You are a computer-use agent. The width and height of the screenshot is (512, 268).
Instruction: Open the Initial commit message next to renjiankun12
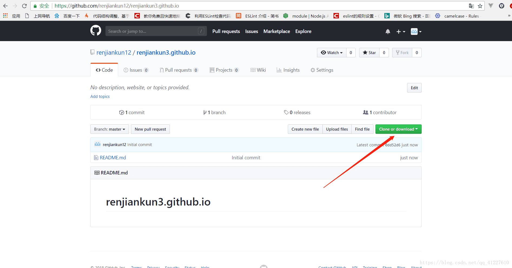(x=140, y=145)
